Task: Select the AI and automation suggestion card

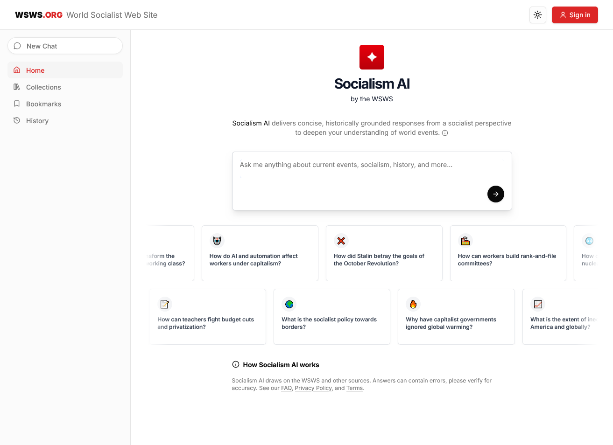Action: (x=260, y=253)
